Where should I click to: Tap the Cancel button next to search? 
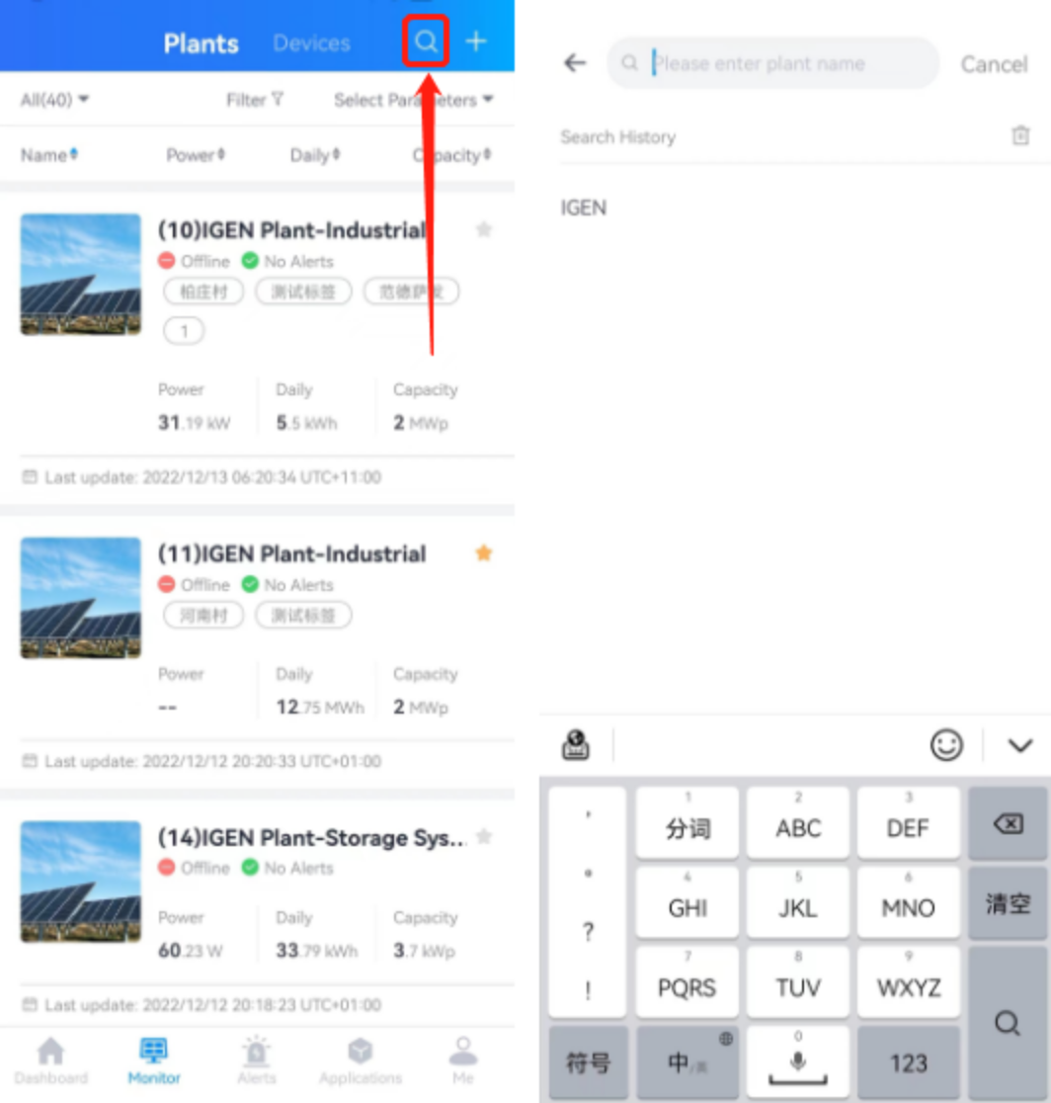994,64
